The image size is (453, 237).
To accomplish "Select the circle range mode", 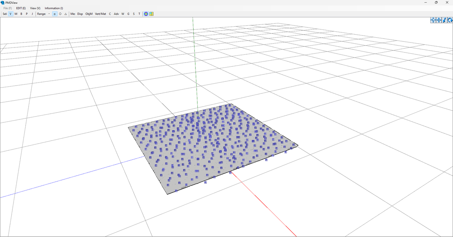I will tap(60, 14).
